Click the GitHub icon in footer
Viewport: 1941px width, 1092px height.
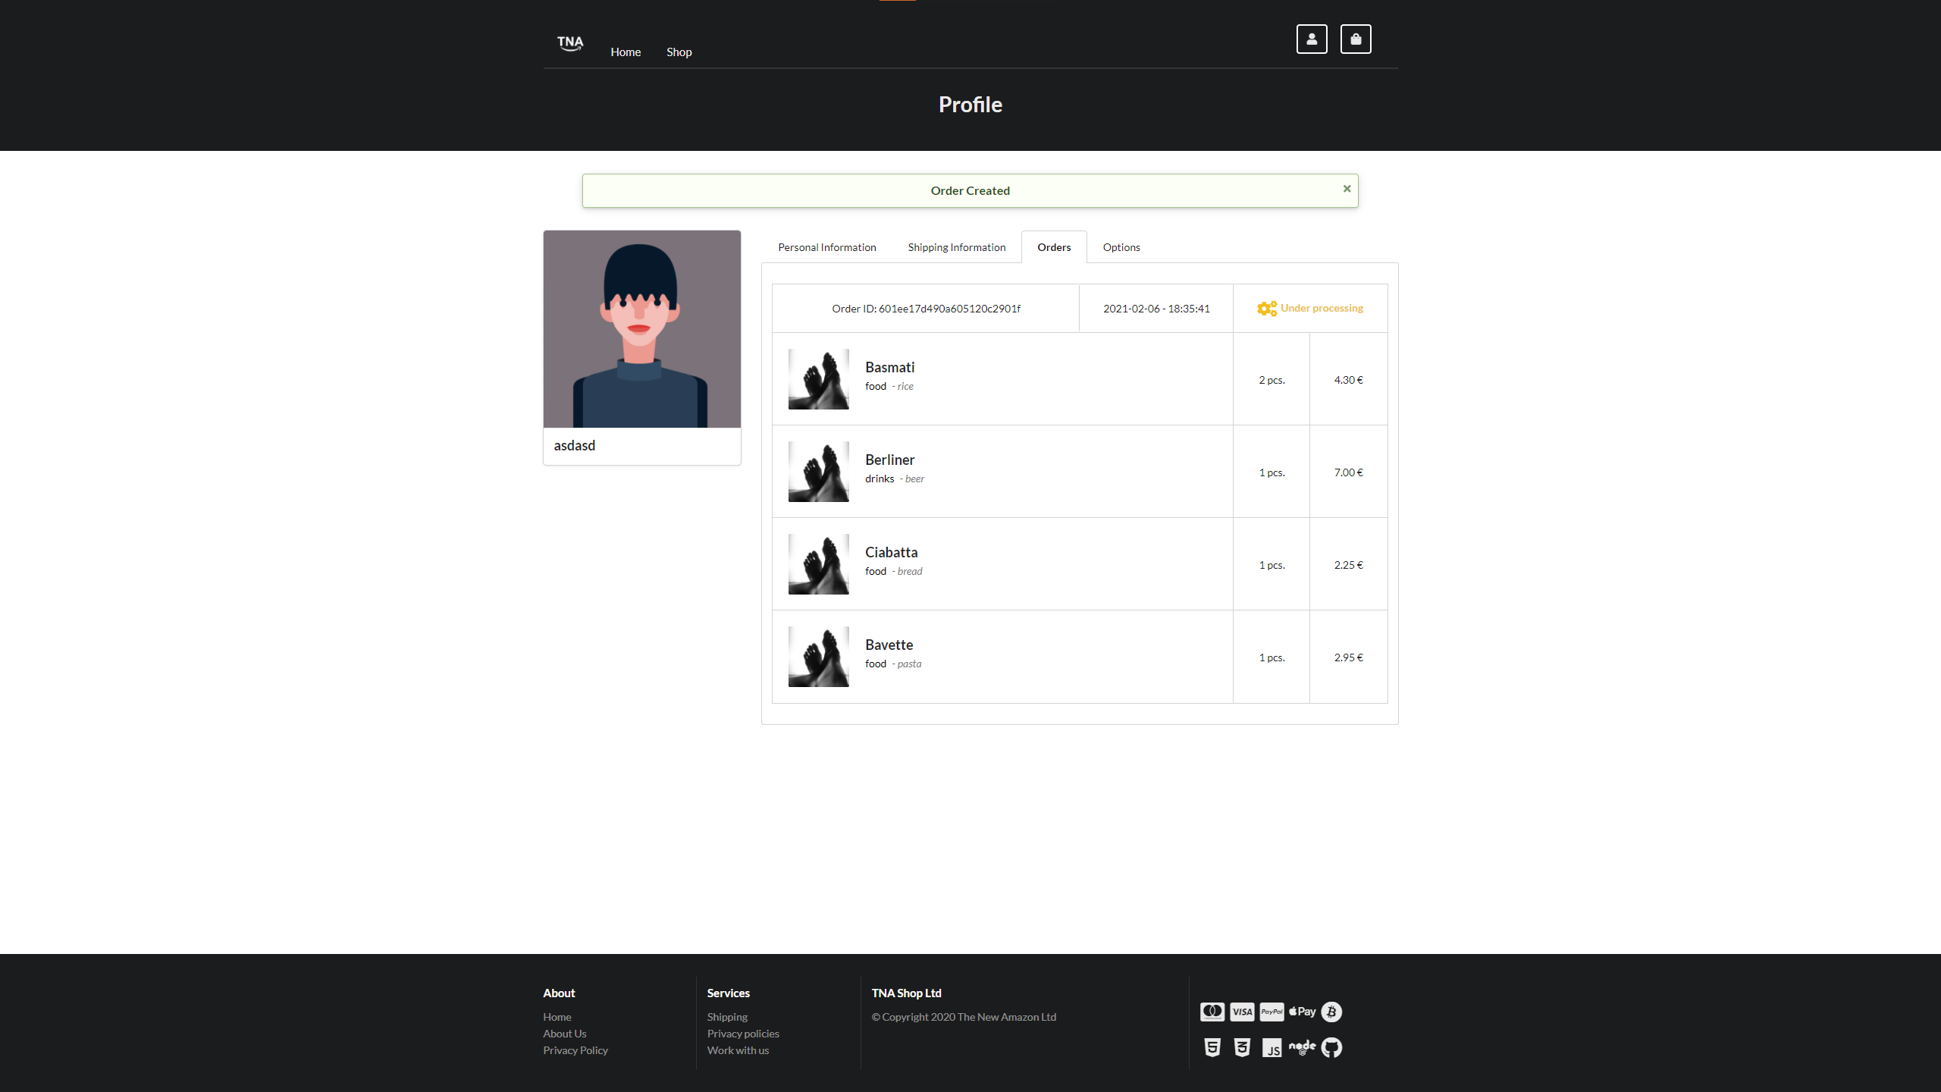[x=1331, y=1047]
